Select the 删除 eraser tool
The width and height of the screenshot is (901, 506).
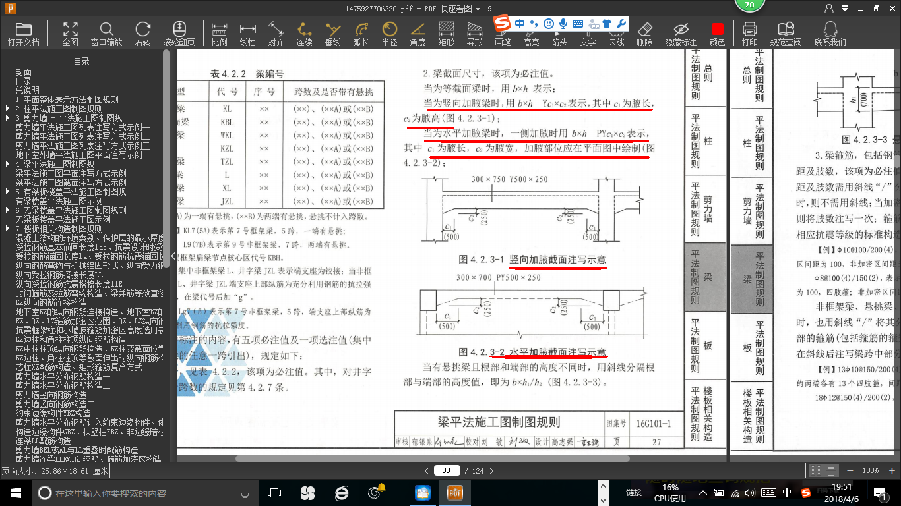[645, 34]
